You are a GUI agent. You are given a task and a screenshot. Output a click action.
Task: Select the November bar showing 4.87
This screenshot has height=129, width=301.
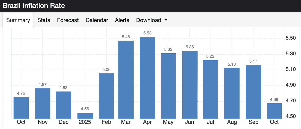point(43,103)
